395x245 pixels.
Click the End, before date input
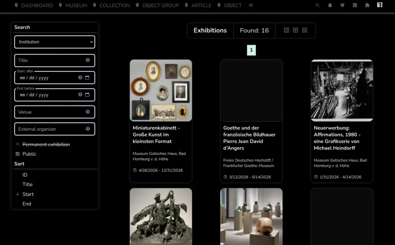pos(55,95)
